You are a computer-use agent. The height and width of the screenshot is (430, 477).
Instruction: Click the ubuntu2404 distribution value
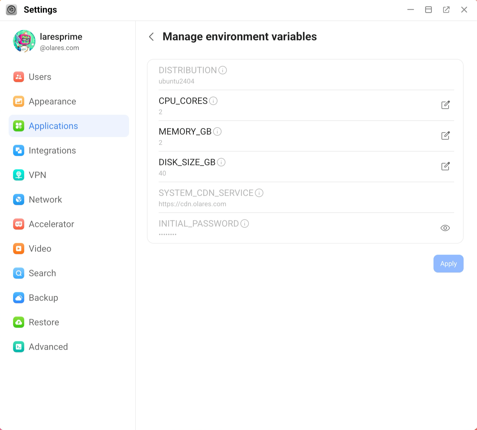[x=176, y=81]
